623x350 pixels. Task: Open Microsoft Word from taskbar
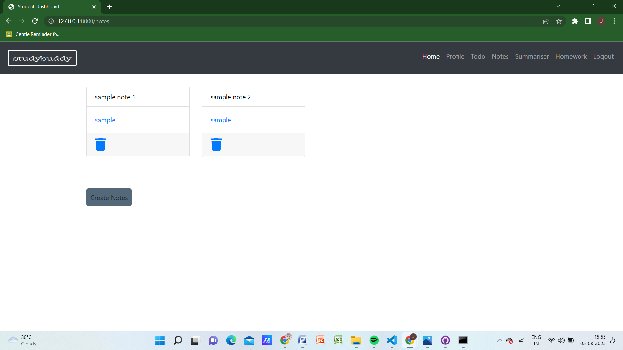(x=302, y=340)
